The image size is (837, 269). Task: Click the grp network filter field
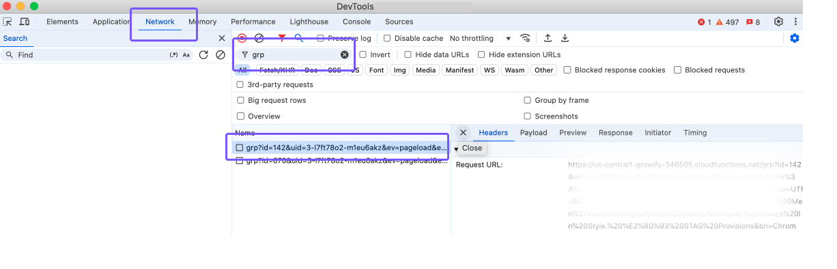click(x=294, y=54)
